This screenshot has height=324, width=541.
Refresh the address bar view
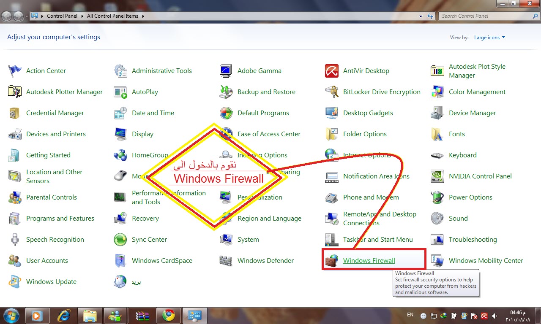click(x=430, y=16)
